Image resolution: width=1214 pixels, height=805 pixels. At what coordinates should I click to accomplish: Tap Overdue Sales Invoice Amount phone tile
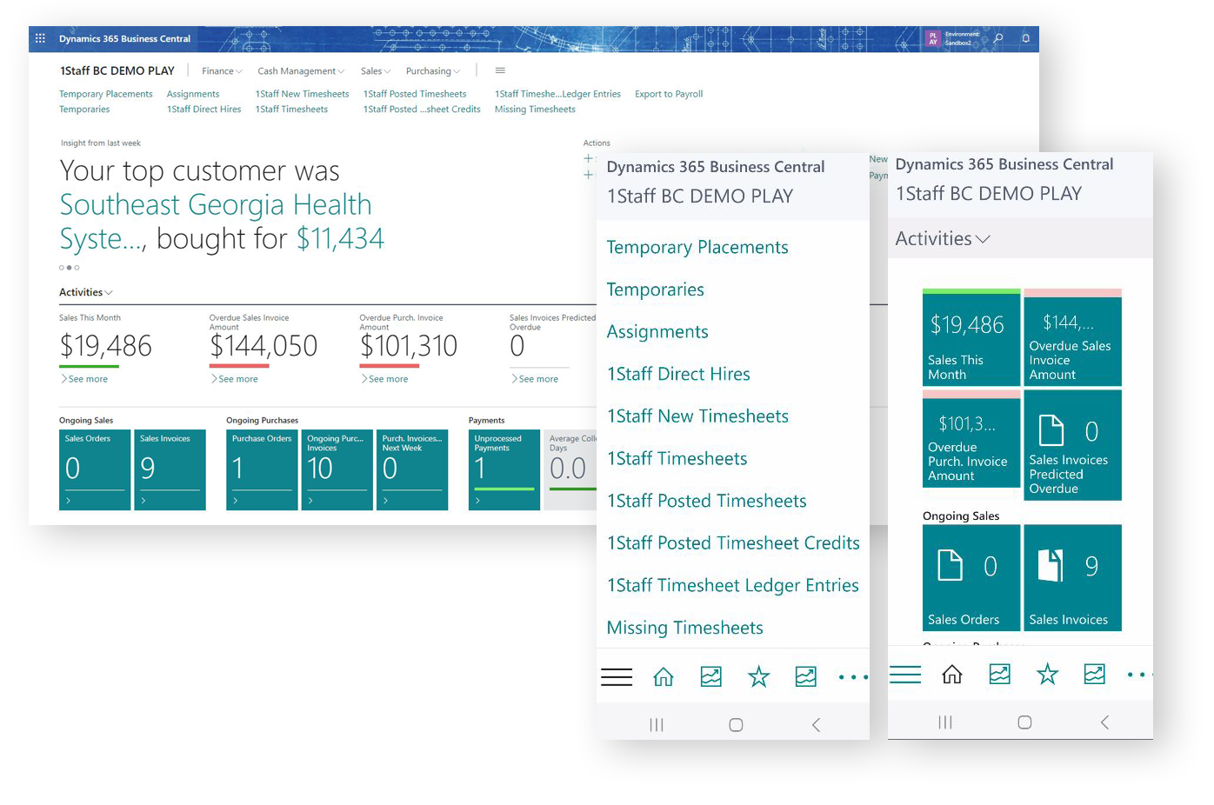tap(1072, 337)
